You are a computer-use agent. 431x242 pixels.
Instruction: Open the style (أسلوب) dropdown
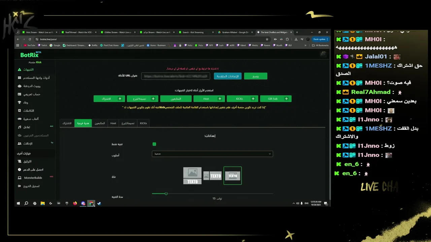[212, 154]
